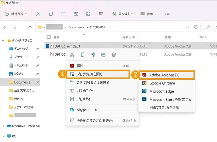Select the Documents folder in the sidebar

click(20, 82)
